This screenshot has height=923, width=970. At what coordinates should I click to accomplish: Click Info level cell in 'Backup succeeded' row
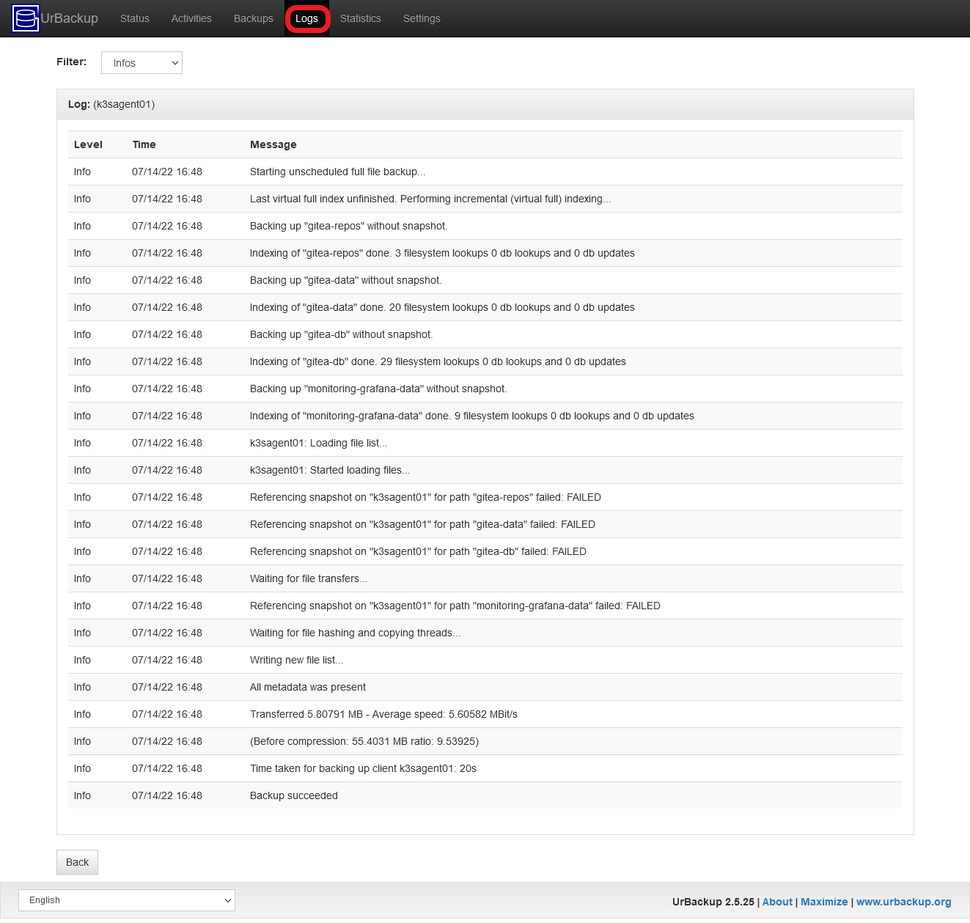[x=82, y=795]
